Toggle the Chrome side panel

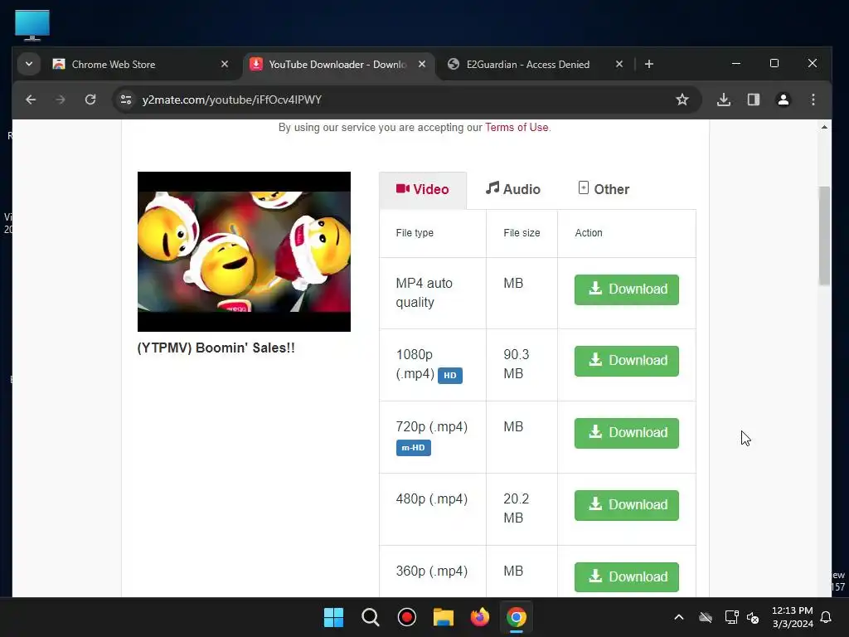click(754, 100)
